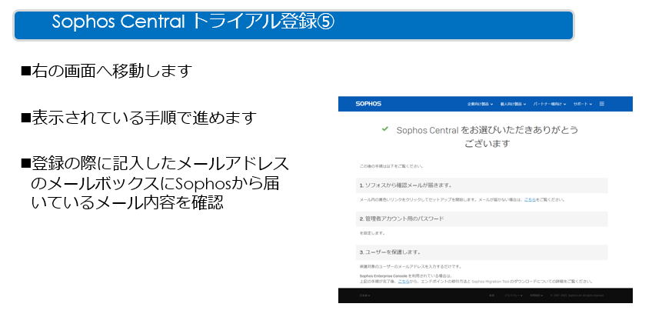Click the SOPHOS logo in the header
This screenshot has height=317, width=662.
coord(368,104)
